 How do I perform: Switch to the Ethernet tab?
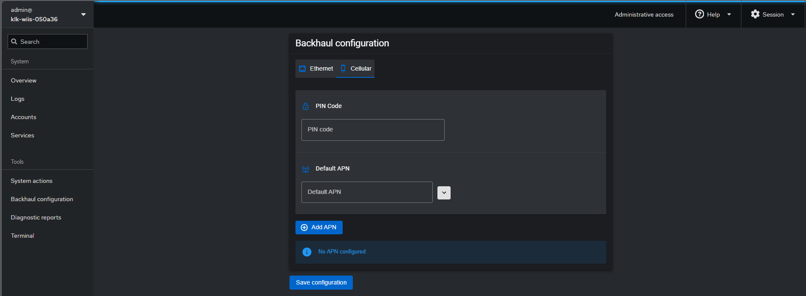[x=316, y=68]
